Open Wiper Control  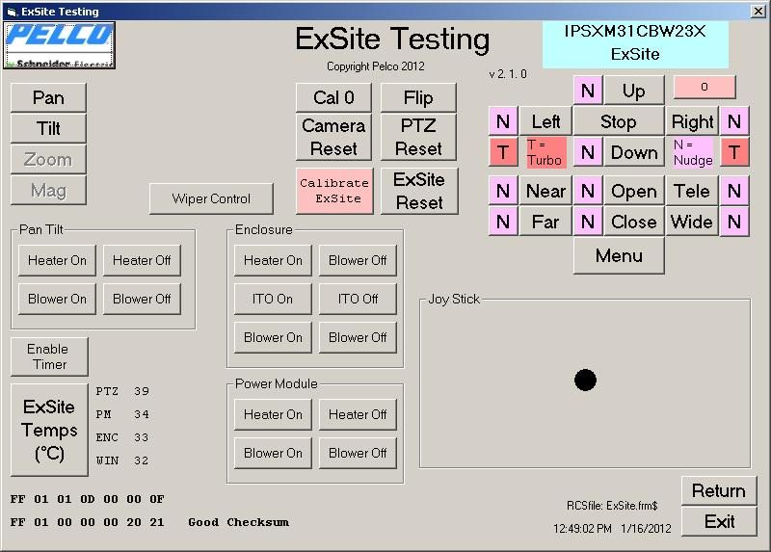(211, 198)
